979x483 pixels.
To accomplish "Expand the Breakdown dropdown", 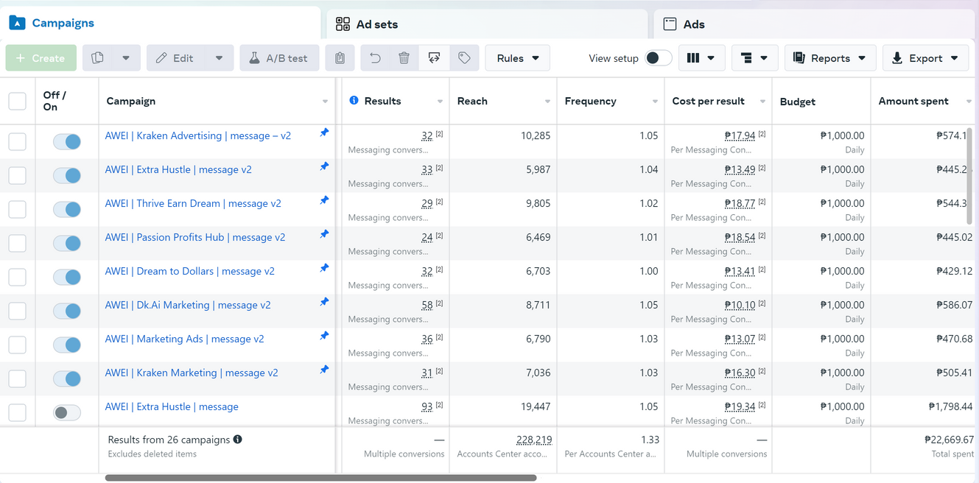I will [754, 58].
